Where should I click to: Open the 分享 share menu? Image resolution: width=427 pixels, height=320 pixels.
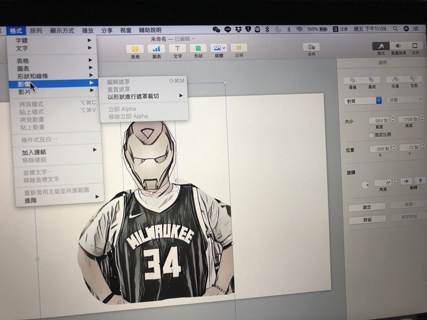[x=107, y=30]
